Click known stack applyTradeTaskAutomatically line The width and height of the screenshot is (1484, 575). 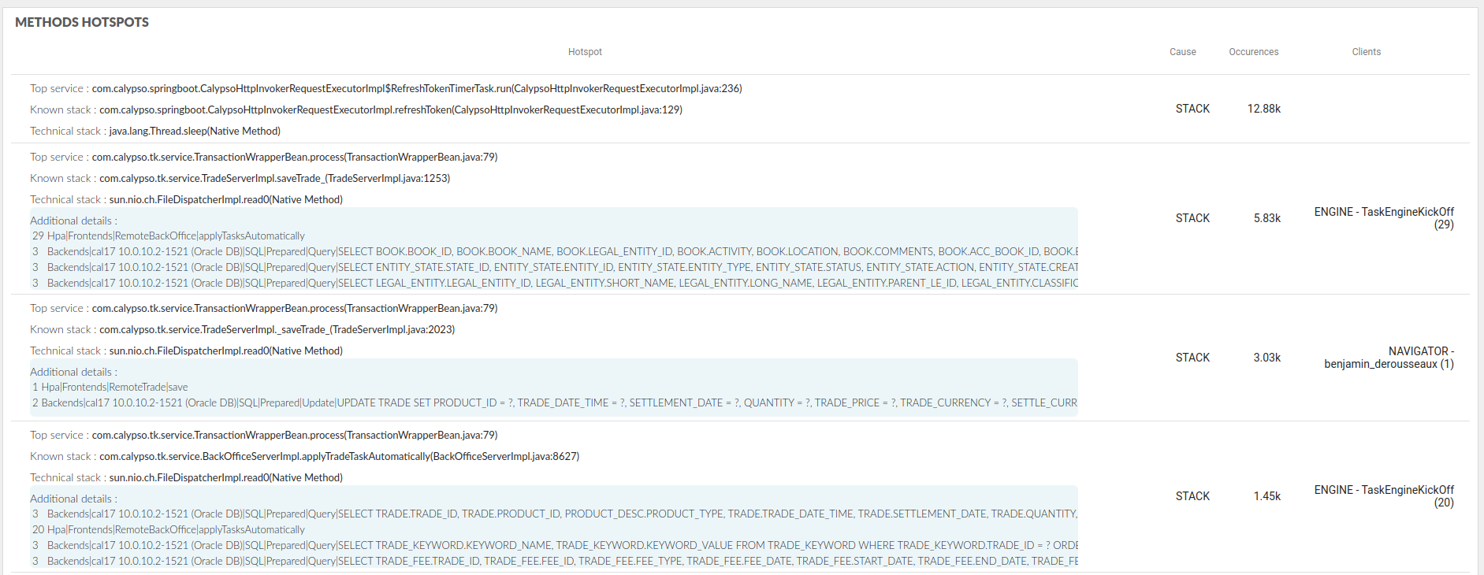[305, 456]
